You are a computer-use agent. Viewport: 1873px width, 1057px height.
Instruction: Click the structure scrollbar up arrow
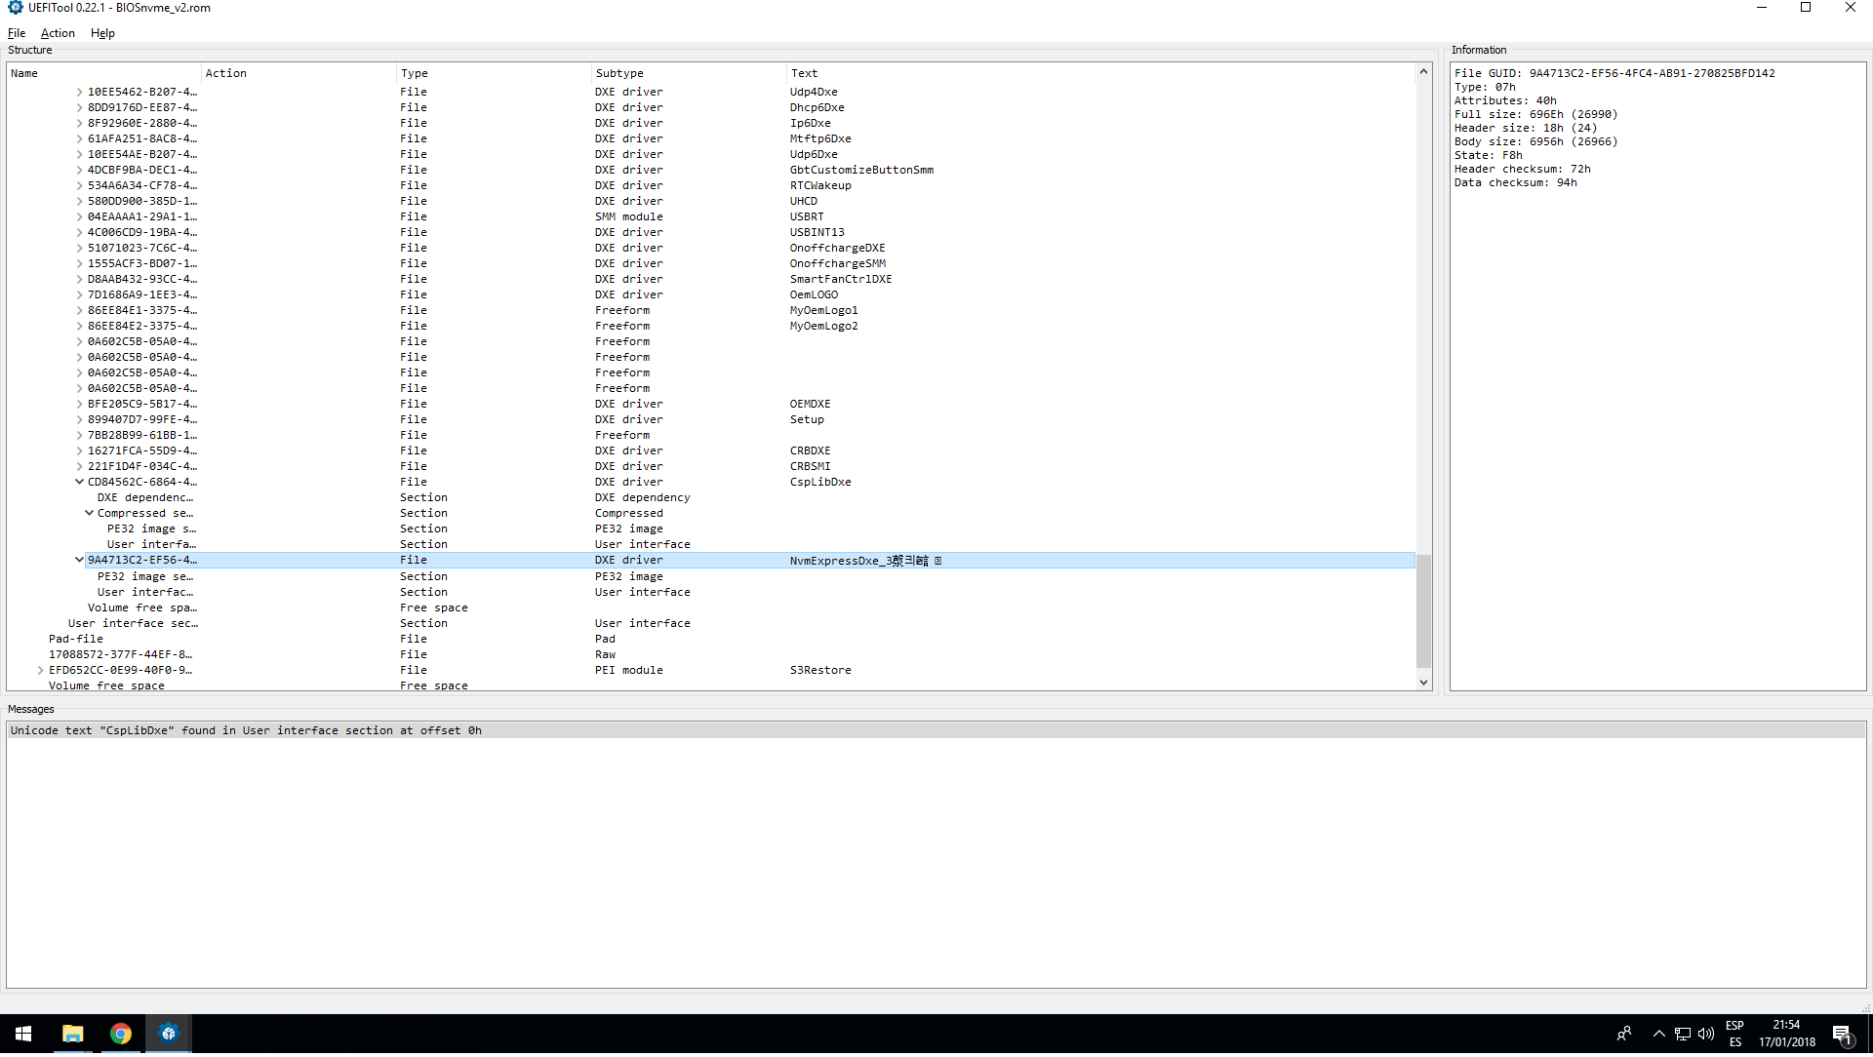[x=1423, y=72]
